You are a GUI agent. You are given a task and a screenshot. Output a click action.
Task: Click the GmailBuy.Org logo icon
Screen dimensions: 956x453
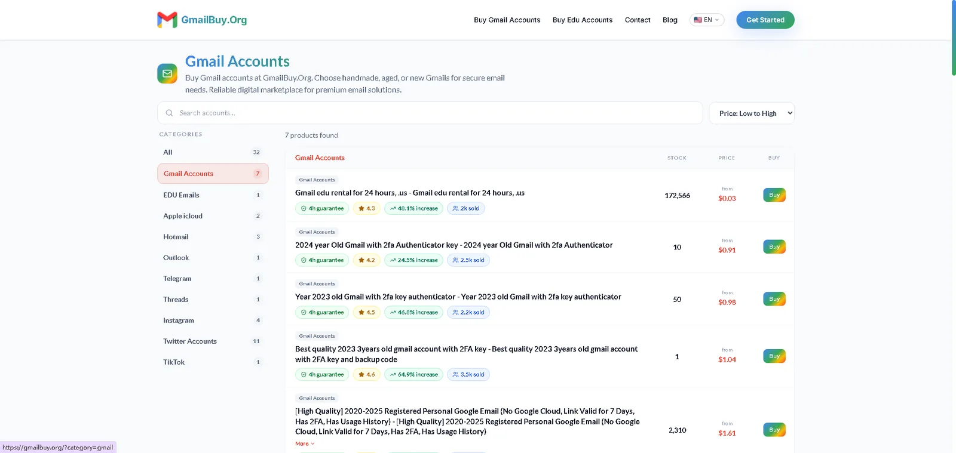tap(167, 20)
